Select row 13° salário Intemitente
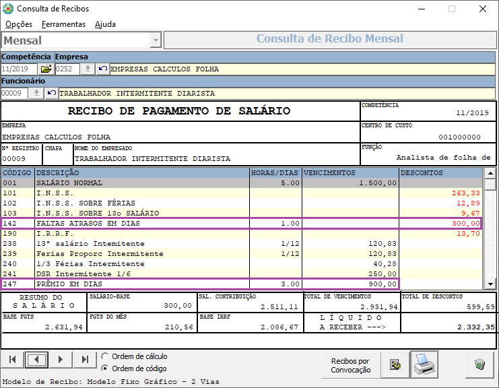This screenshot has width=499, height=388. pos(242,243)
